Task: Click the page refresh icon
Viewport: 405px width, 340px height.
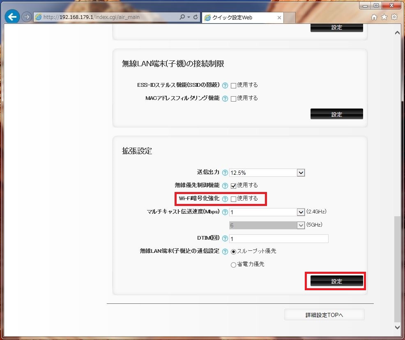Action: [x=196, y=17]
